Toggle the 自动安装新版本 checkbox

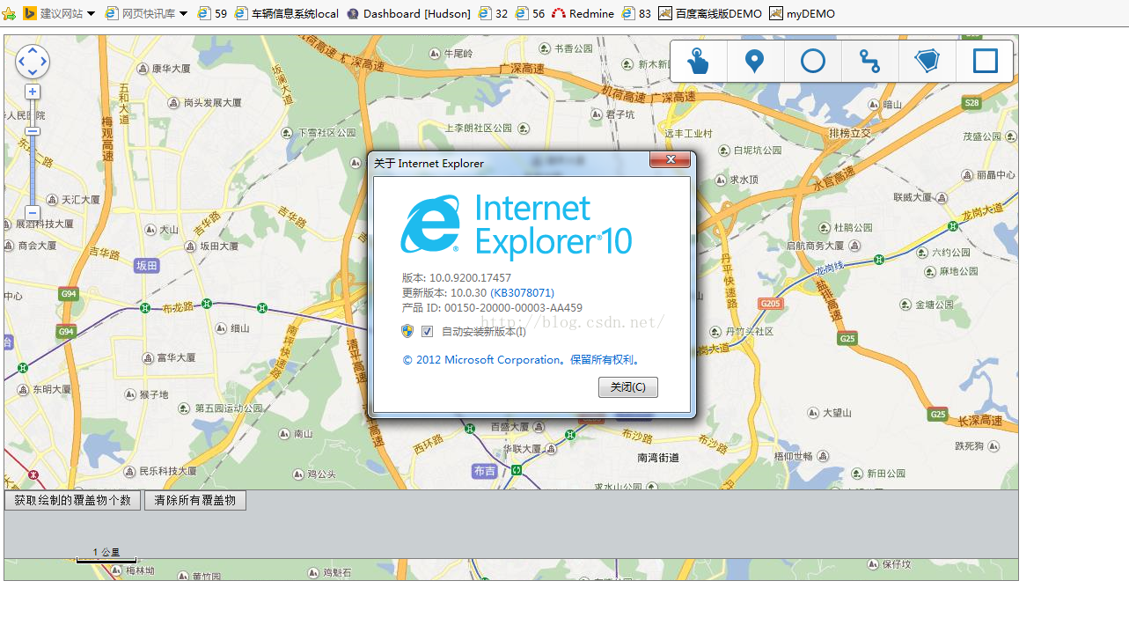pos(428,331)
